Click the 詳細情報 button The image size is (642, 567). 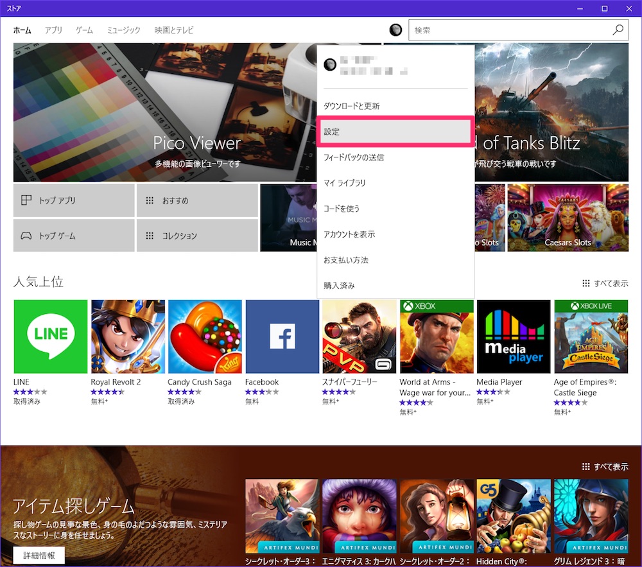pyautogui.click(x=39, y=555)
